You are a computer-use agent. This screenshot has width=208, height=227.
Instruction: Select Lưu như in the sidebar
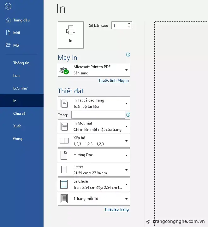coord(20,88)
